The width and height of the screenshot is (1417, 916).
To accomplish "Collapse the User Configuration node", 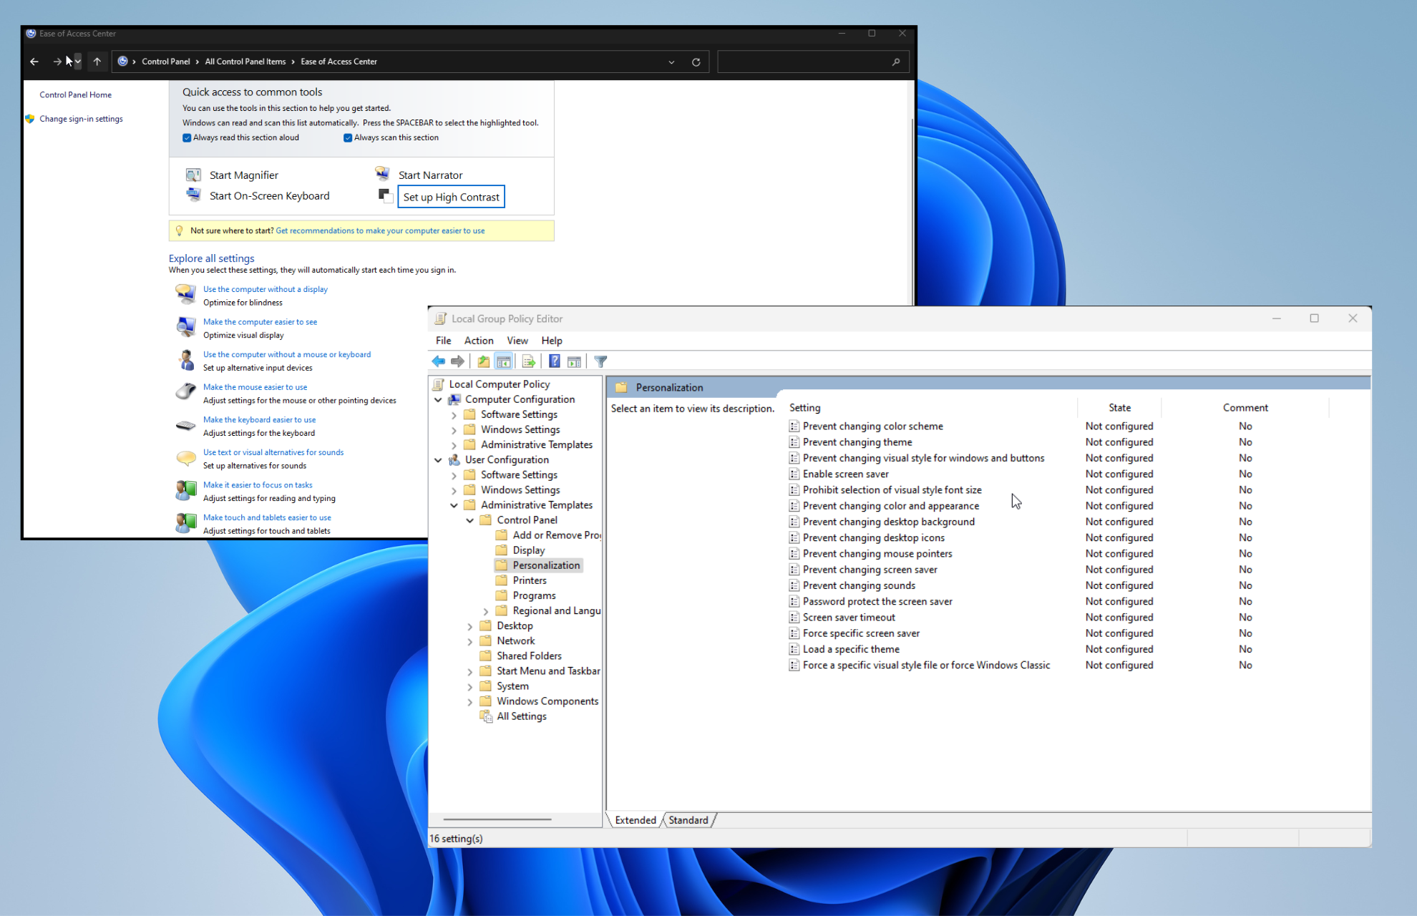I will coord(438,459).
